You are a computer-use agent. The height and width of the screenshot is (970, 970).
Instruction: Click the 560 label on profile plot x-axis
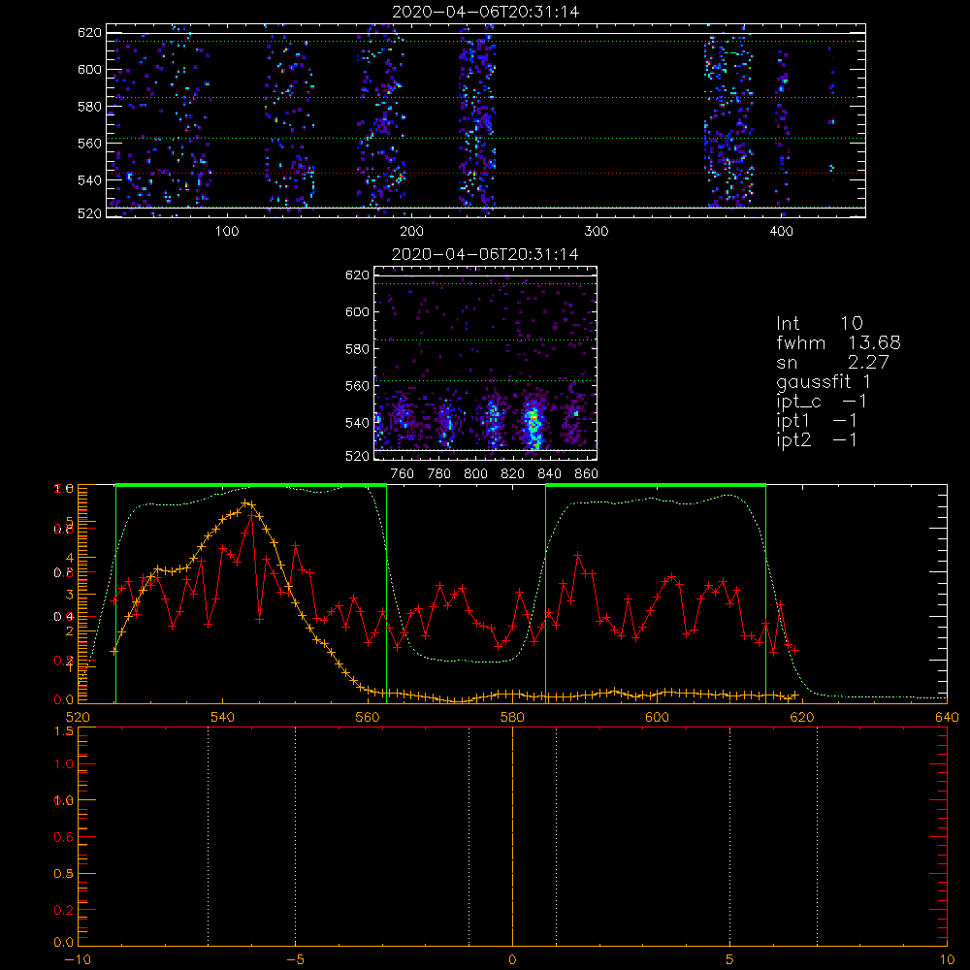pos(368,717)
